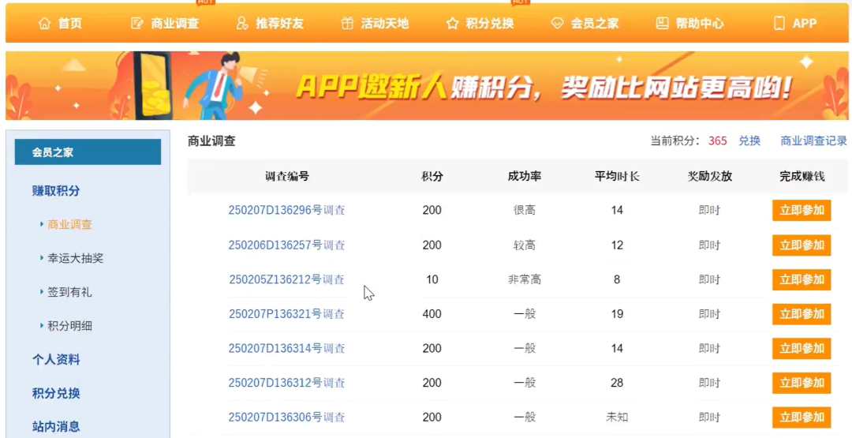Click the 28 average duration cell
The height and width of the screenshot is (438, 852).
pyautogui.click(x=617, y=383)
